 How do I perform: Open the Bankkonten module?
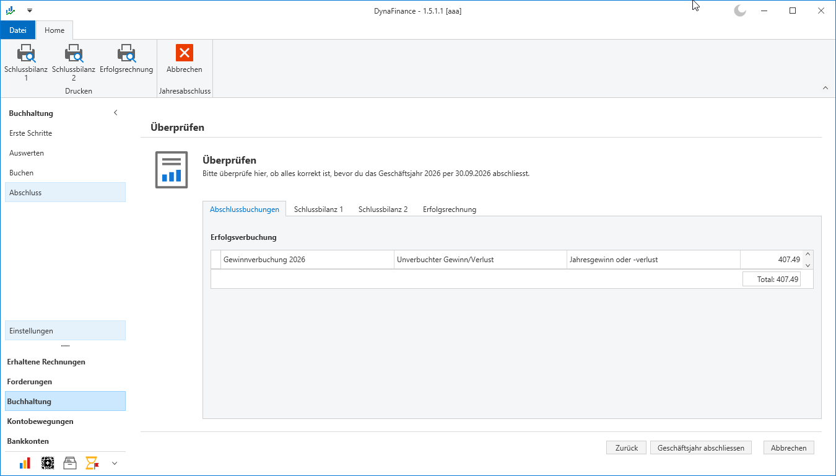click(65, 441)
